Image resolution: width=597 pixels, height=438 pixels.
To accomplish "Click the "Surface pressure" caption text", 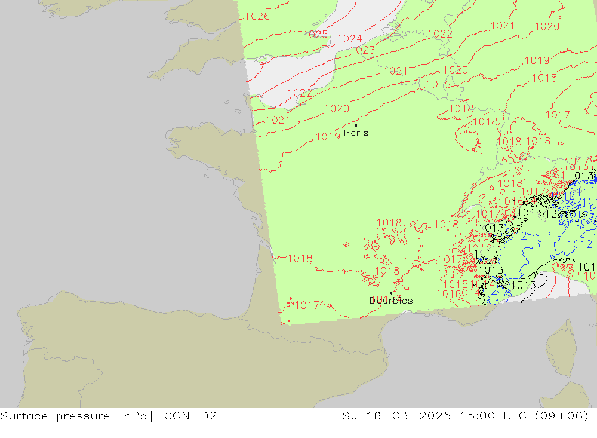I will [55, 416].
